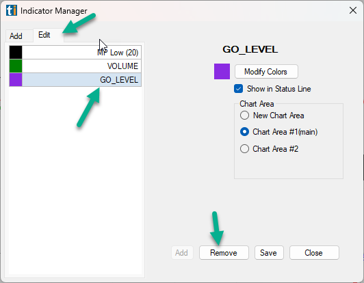Image resolution: width=364 pixels, height=283 pixels.
Task: Click black color swatch for MP Low
Action: coord(16,52)
